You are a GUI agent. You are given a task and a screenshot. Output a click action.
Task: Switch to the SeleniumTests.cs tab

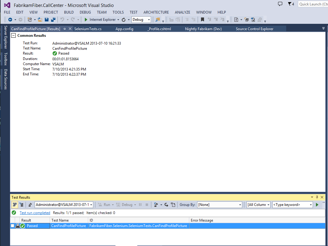(x=88, y=29)
